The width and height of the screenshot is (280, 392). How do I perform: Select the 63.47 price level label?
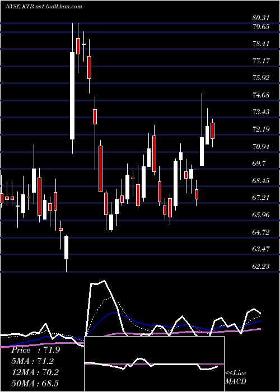point(261,249)
